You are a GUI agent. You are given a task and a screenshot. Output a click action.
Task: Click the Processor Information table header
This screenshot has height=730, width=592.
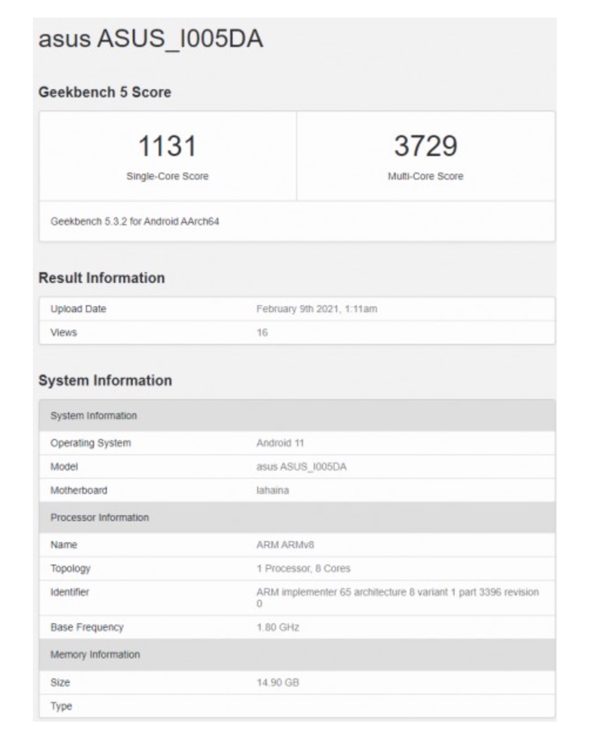(x=297, y=518)
